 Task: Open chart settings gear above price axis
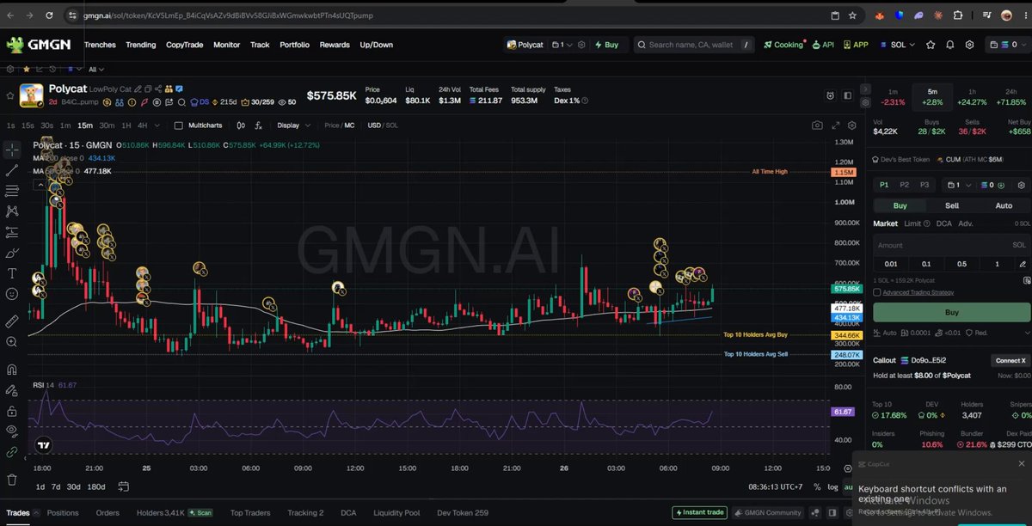coord(851,125)
